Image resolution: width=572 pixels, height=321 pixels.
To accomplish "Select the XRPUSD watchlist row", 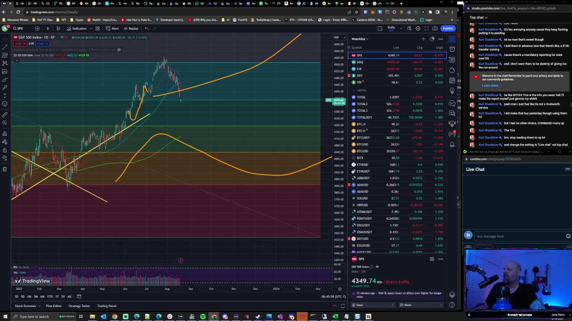I will click(x=397, y=205).
